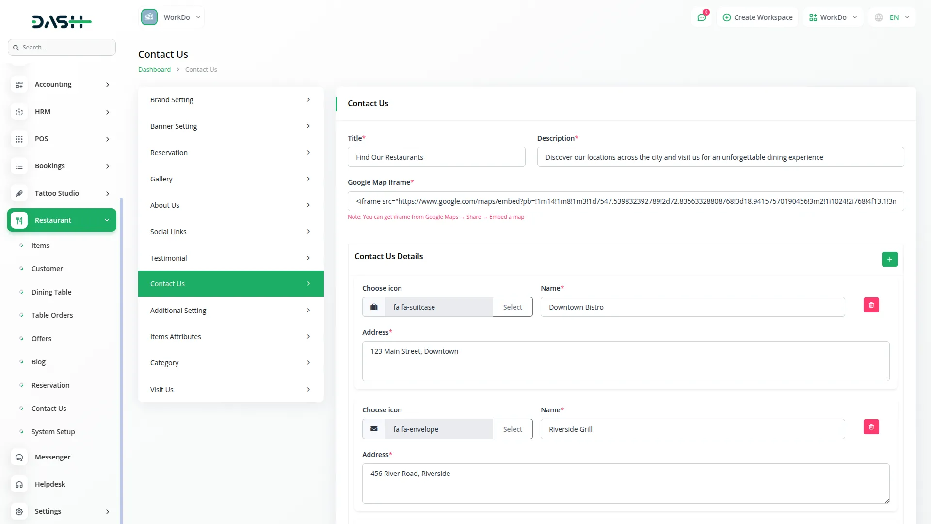Open the Messenger icon in sidebar

pos(19,457)
